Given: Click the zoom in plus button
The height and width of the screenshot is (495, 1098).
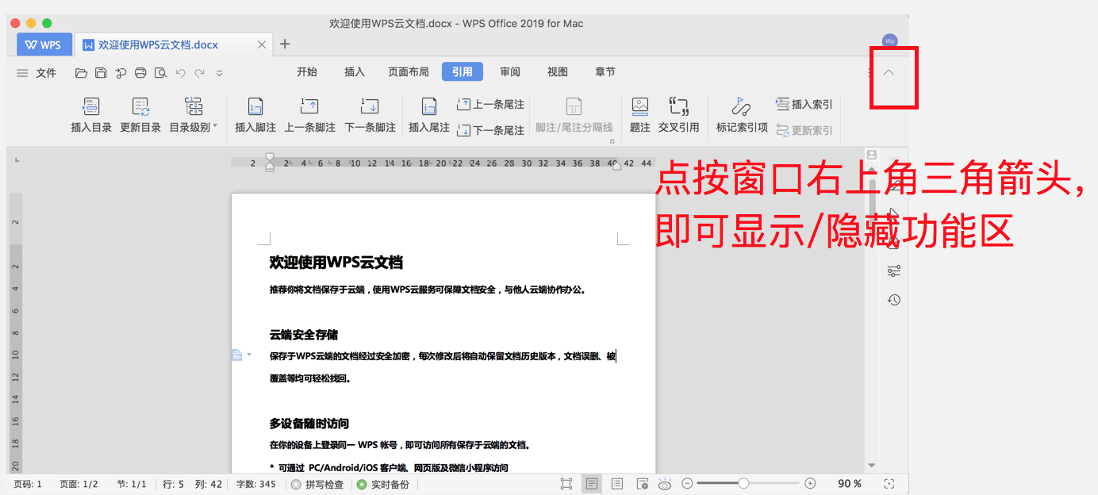Looking at the screenshot, I should coord(810,483).
